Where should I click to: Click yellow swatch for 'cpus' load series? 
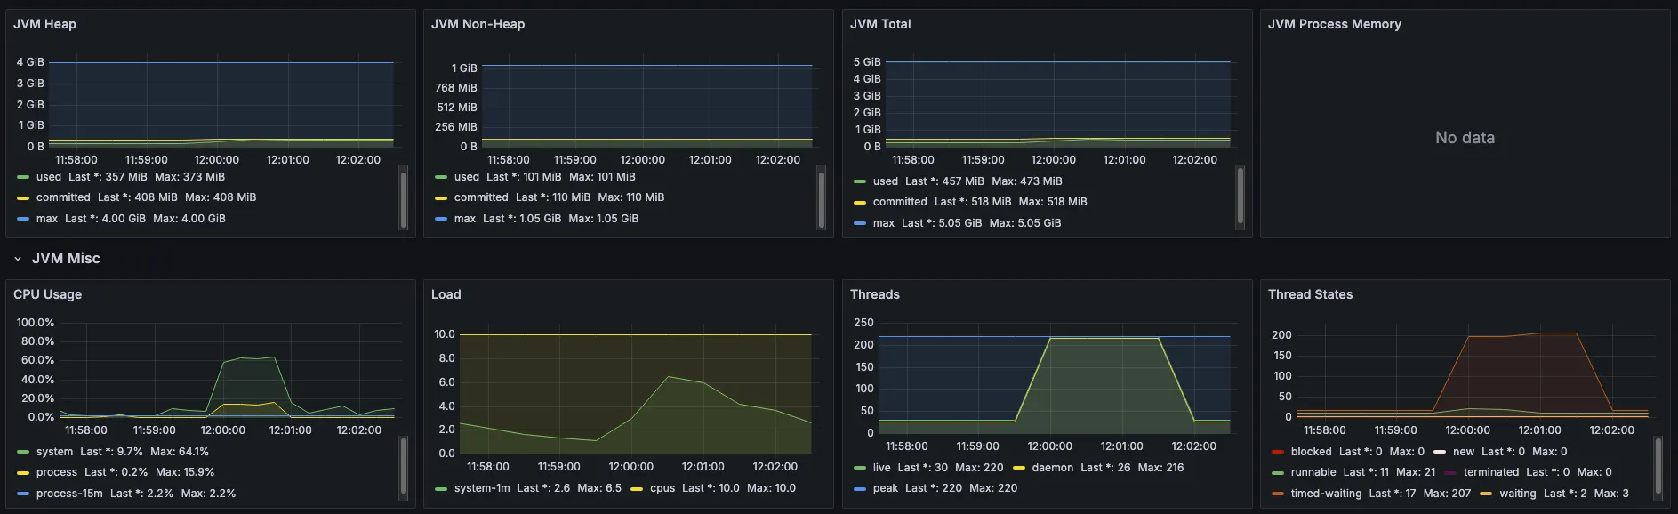[x=637, y=488]
